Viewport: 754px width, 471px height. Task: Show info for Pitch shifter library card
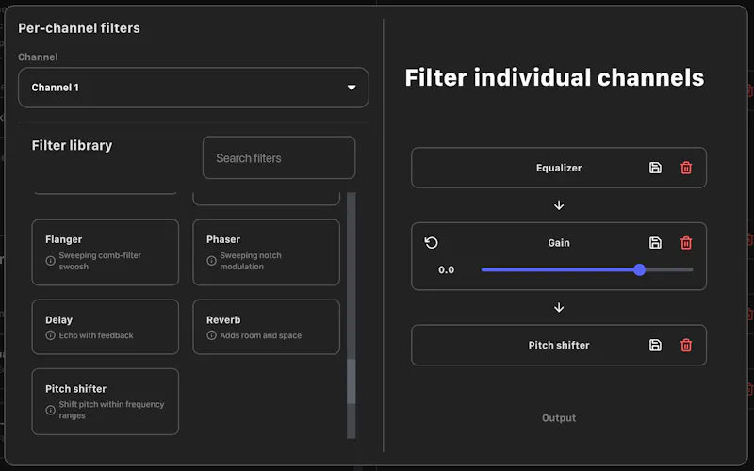51,410
